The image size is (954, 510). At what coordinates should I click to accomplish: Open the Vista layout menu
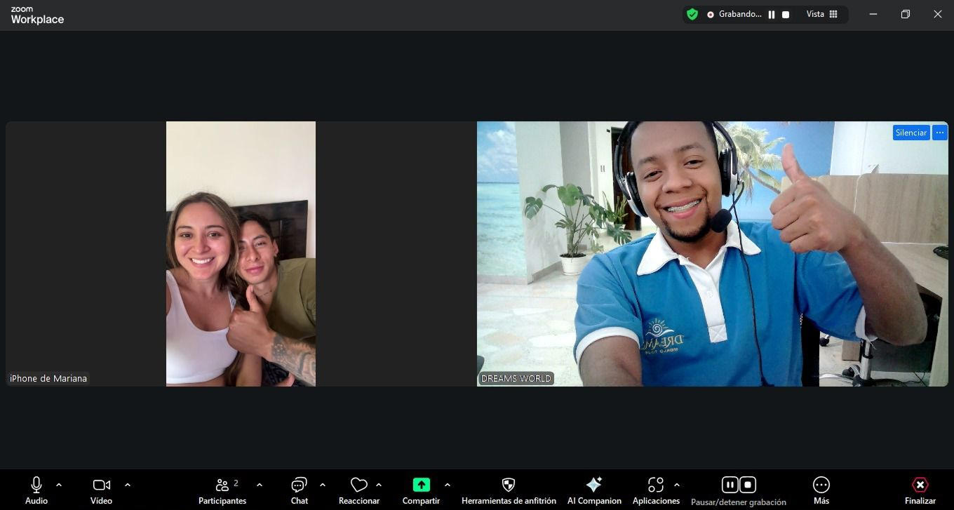(x=822, y=14)
